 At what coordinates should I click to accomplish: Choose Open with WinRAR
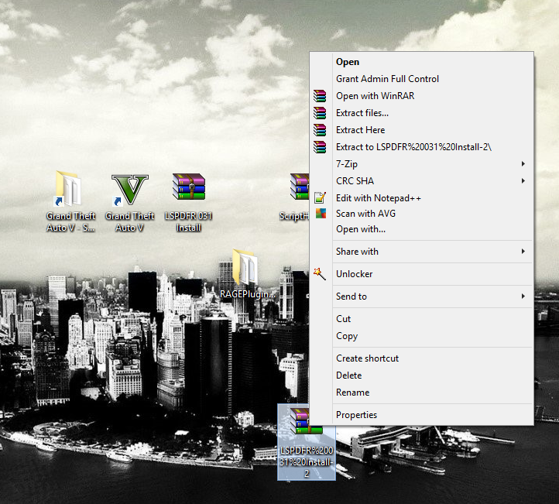click(x=421, y=96)
